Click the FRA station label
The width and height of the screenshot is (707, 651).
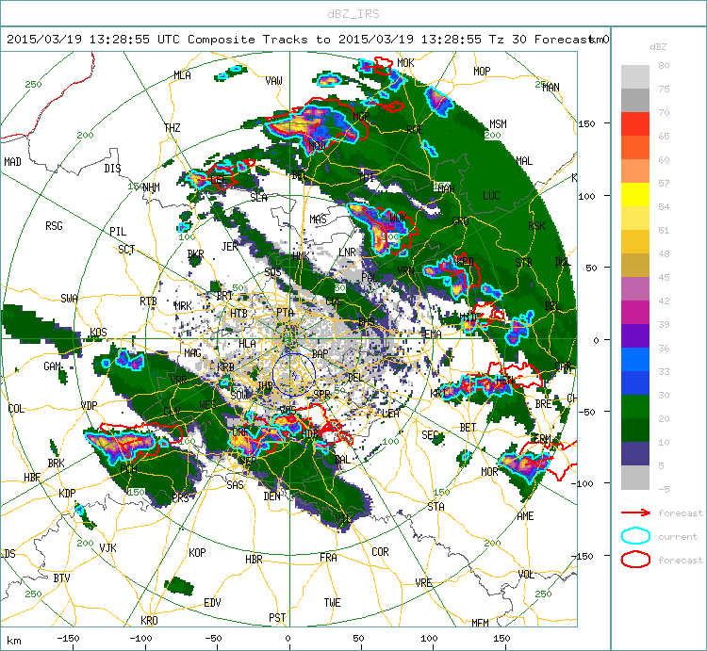[x=328, y=558]
